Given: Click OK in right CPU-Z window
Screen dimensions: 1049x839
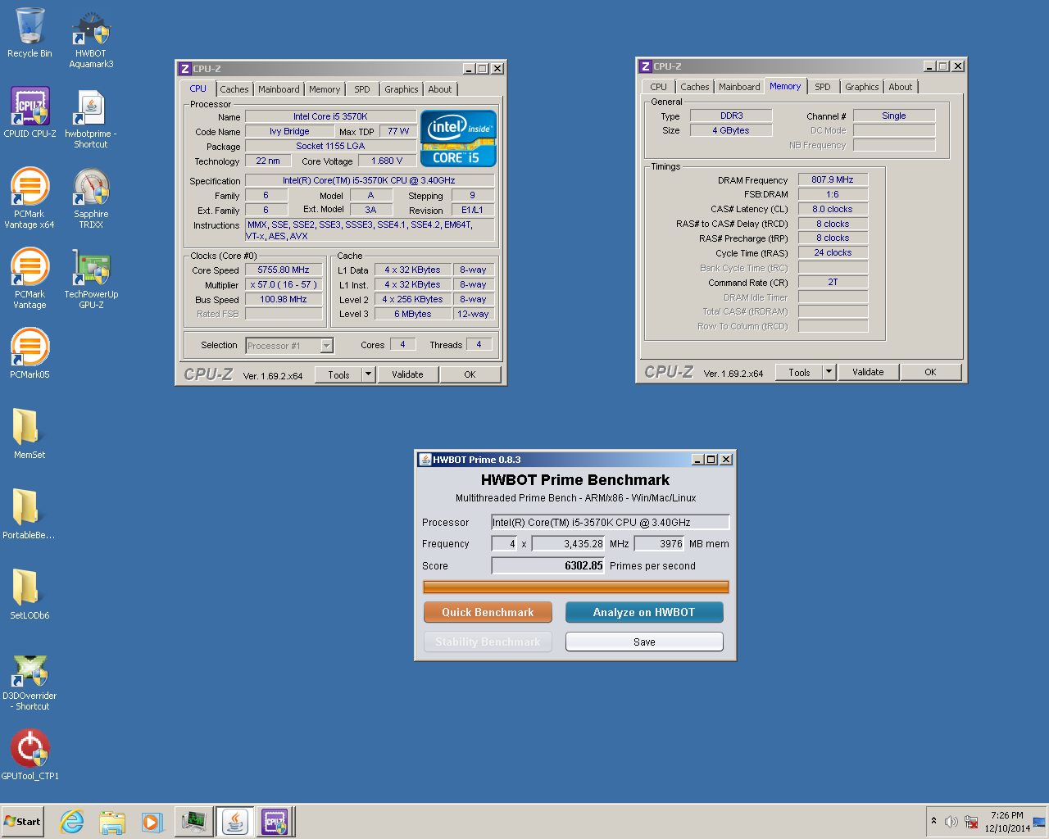Looking at the screenshot, I should tap(930, 372).
